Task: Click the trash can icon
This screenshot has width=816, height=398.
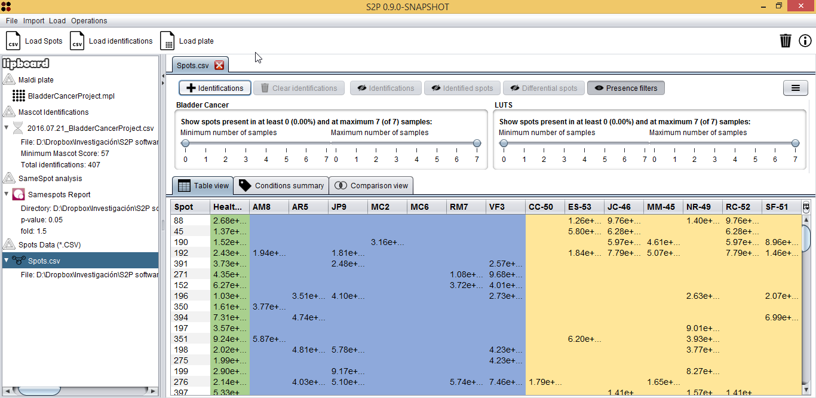Action: pos(786,41)
